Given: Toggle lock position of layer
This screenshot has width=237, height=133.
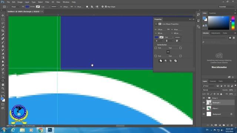Looking at the screenshot, I should [x=214, y=94].
